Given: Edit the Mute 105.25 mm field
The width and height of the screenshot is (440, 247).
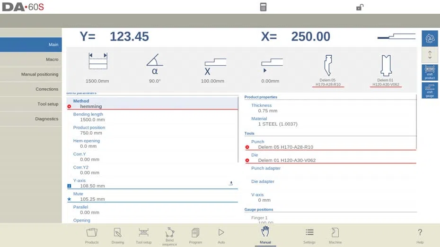Looking at the screenshot, I should pyautogui.click(x=152, y=196).
